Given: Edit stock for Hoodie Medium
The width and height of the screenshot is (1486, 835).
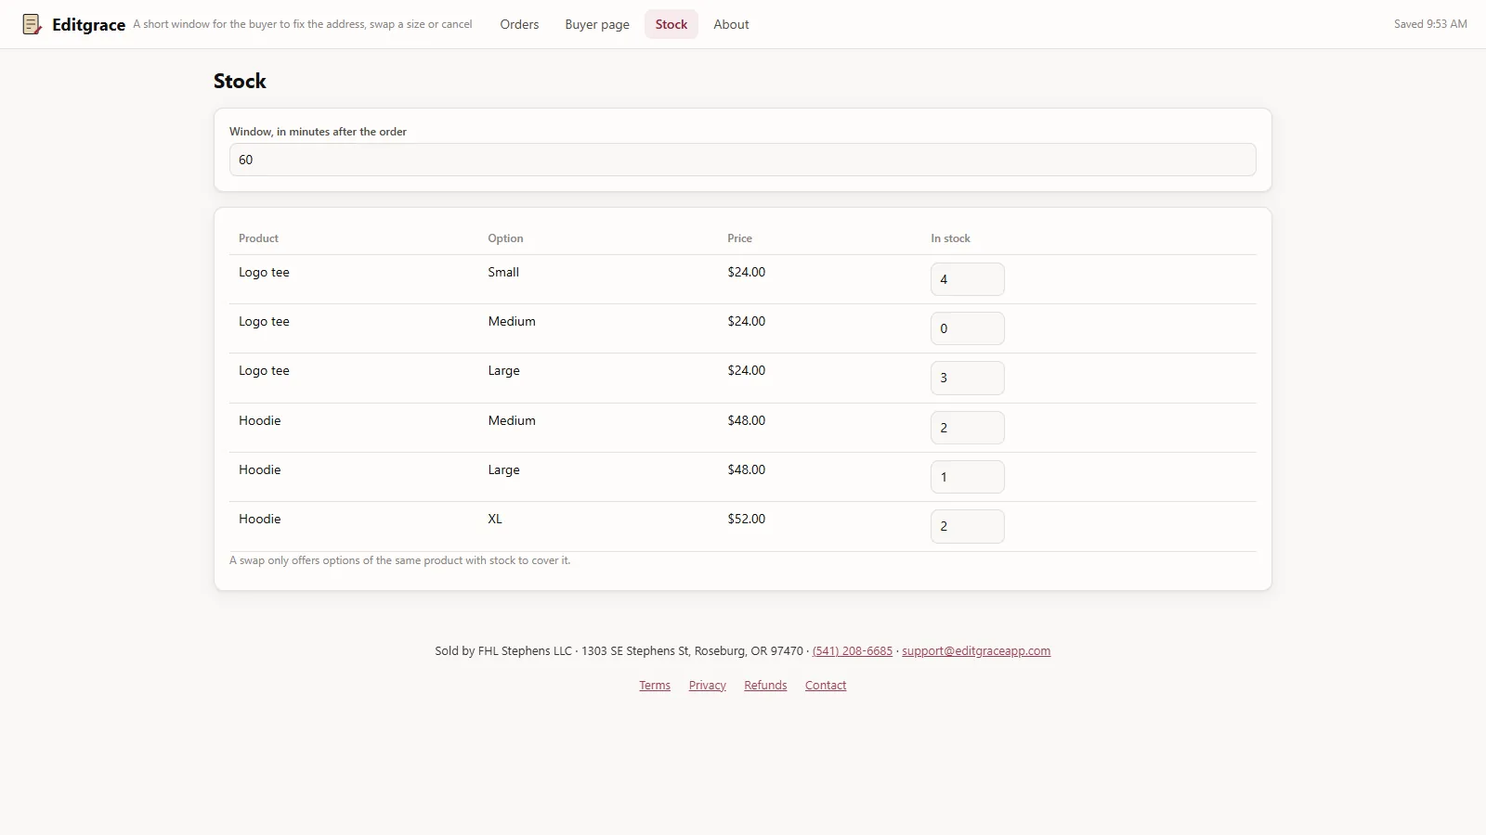Looking at the screenshot, I should (968, 428).
